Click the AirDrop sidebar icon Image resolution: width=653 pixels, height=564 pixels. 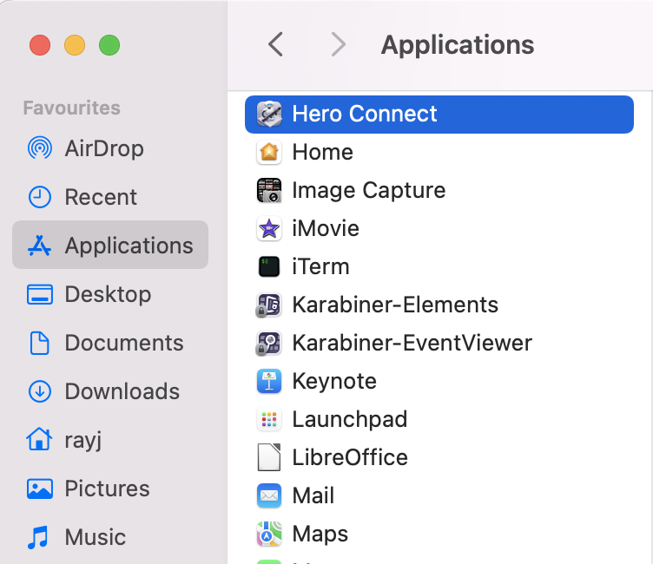point(40,148)
